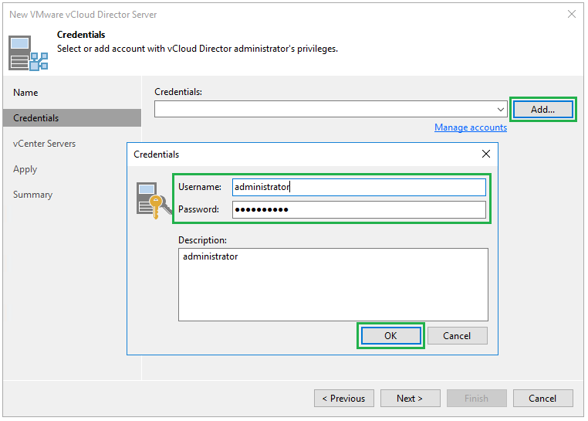Image resolution: width=588 pixels, height=421 pixels.
Task: Go to the vCenter Servers step
Action: pos(44,144)
